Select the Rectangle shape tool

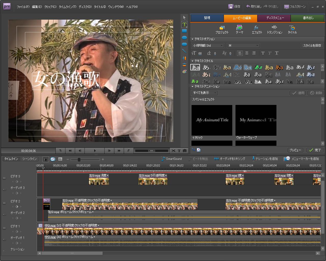click(184, 31)
